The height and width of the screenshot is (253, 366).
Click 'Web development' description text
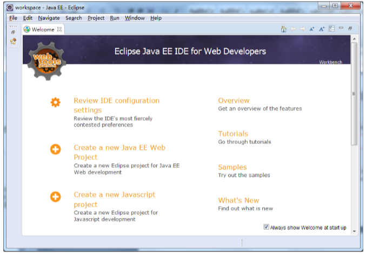tap(97, 172)
